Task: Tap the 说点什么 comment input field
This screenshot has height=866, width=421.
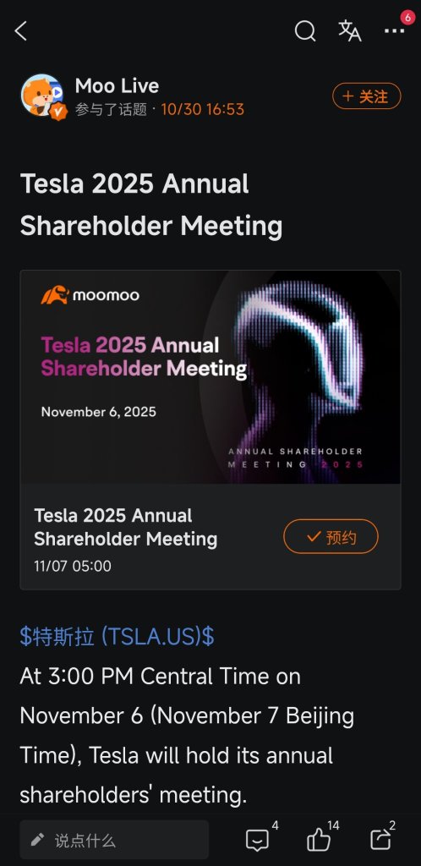Action: pyautogui.click(x=114, y=840)
